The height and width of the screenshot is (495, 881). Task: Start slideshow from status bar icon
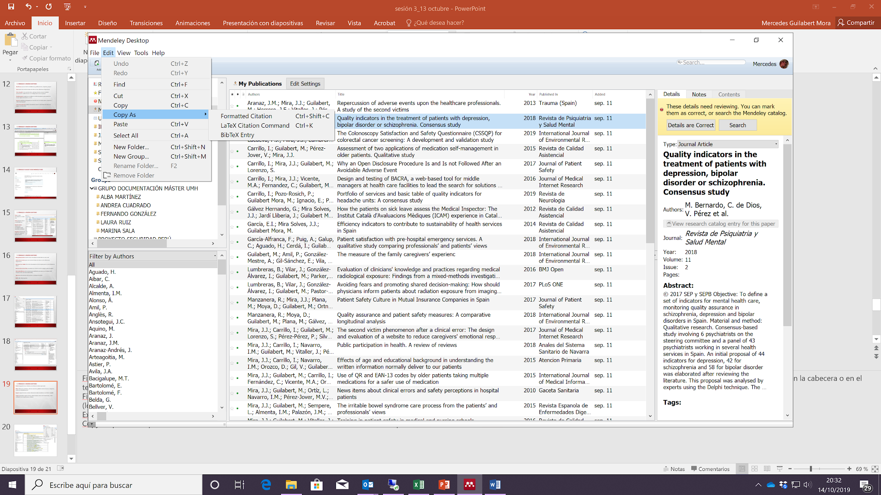779,469
